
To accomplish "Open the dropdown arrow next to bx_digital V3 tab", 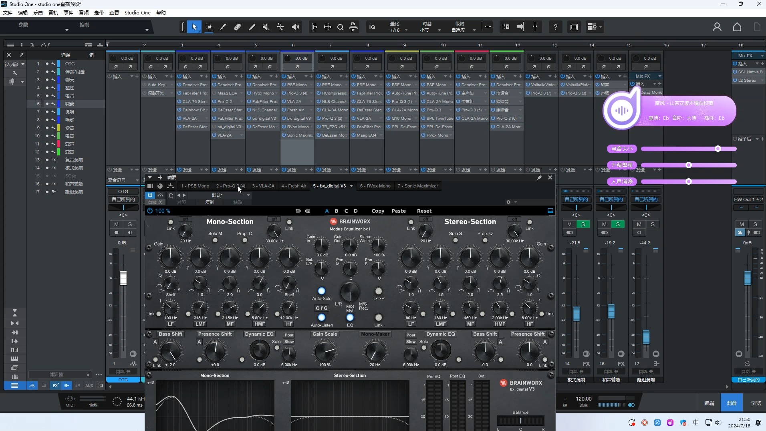I will [x=351, y=186].
